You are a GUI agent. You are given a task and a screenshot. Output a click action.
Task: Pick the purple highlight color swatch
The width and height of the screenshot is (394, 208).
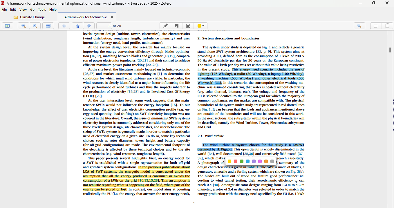pos(254,161)
